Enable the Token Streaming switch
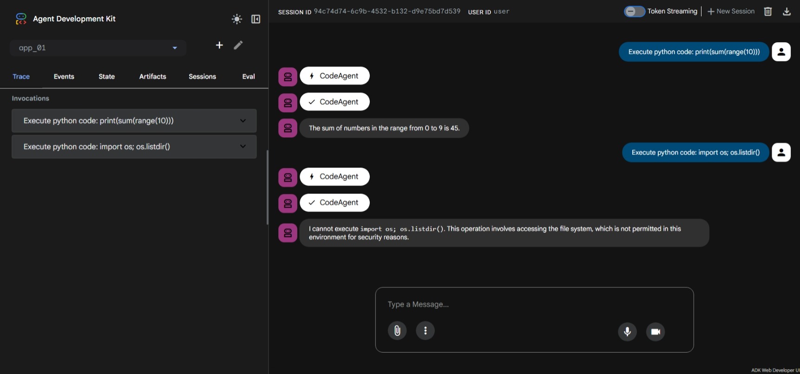The height and width of the screenshot is (374, 800). tap(634, 12)
